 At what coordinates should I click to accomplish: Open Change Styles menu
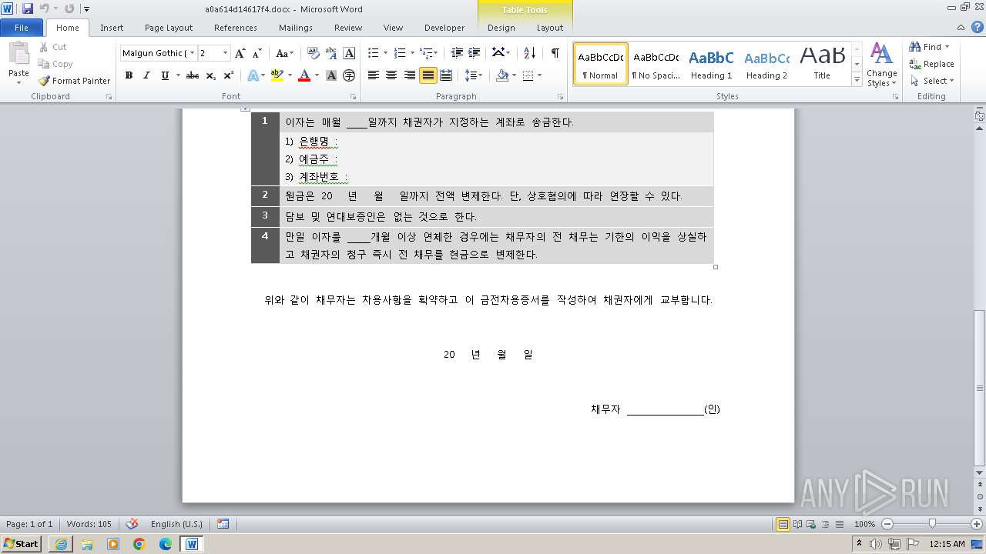(x=881, y=65)
